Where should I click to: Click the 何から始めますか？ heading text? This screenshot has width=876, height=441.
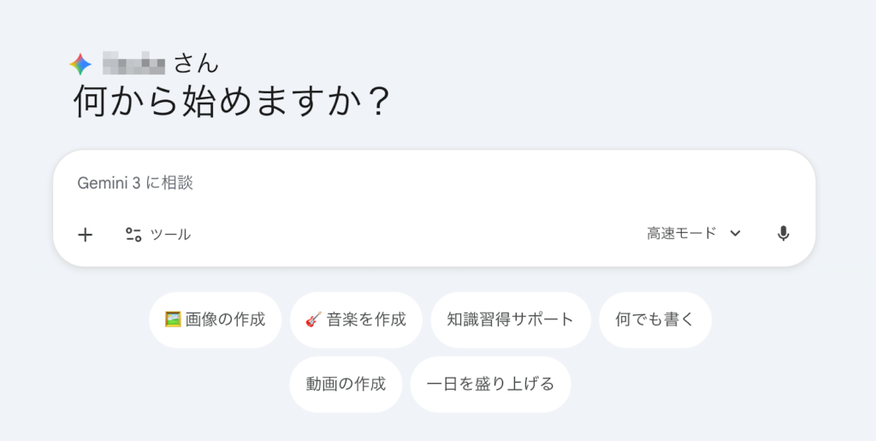232,103
